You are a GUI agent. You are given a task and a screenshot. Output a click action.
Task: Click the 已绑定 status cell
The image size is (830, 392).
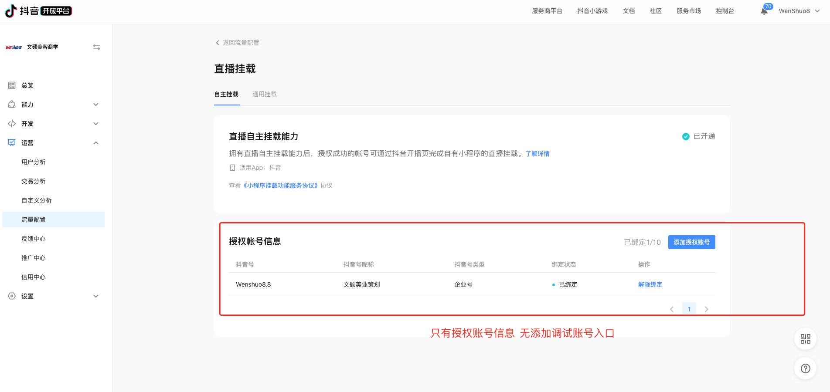click(565, 284)
